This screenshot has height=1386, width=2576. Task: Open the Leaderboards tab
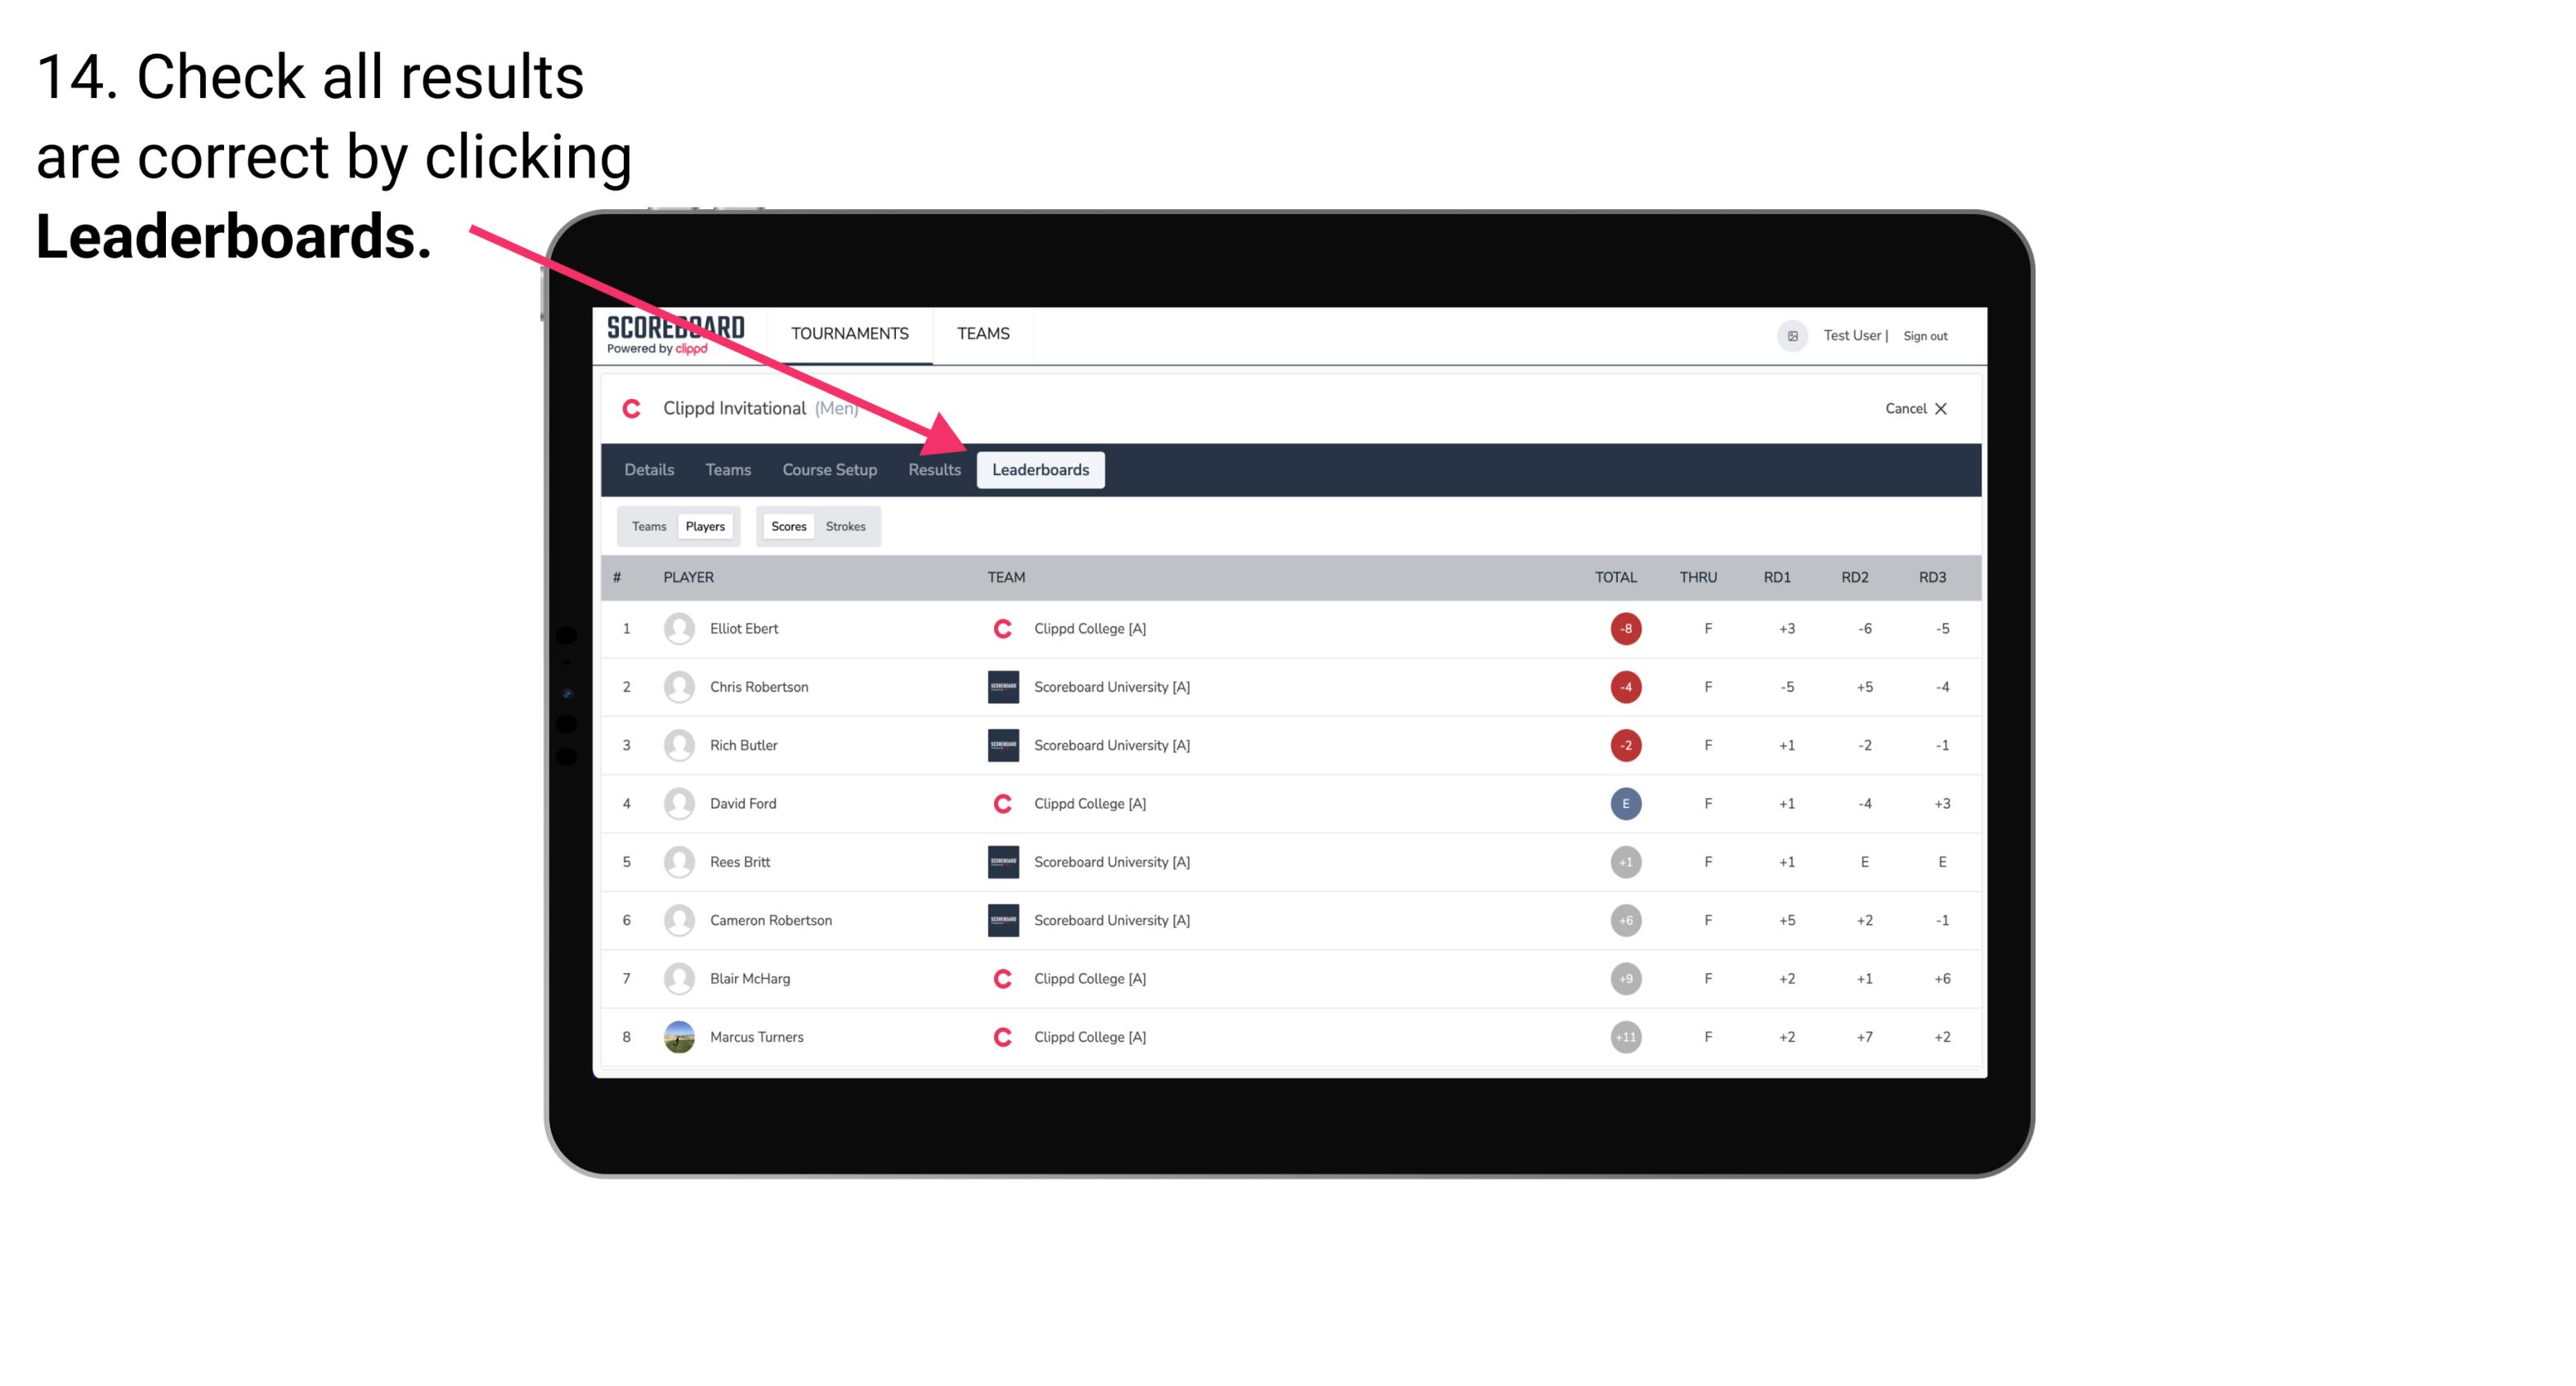[1041, 469]
